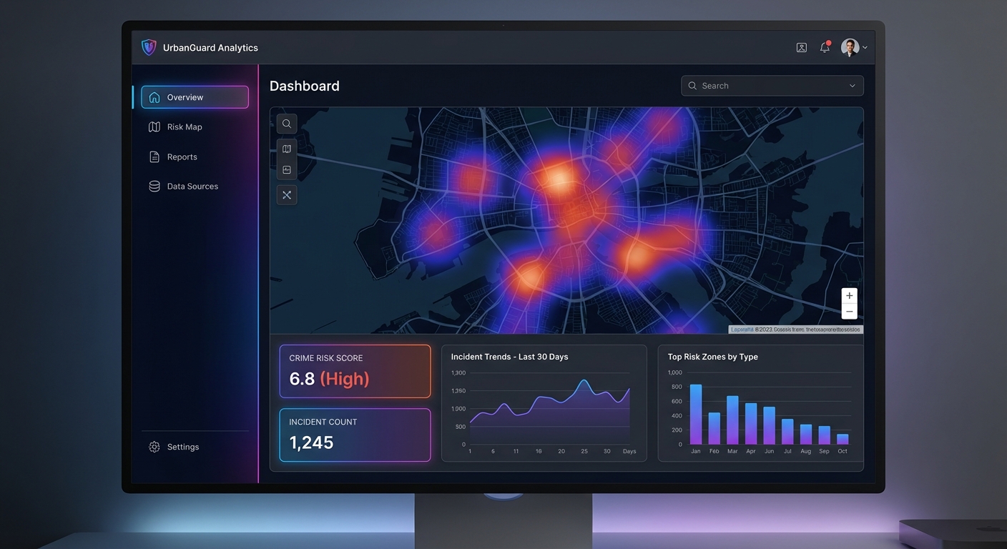
Task: Open the user profile avatar menu
Action: tap(850, 47)
